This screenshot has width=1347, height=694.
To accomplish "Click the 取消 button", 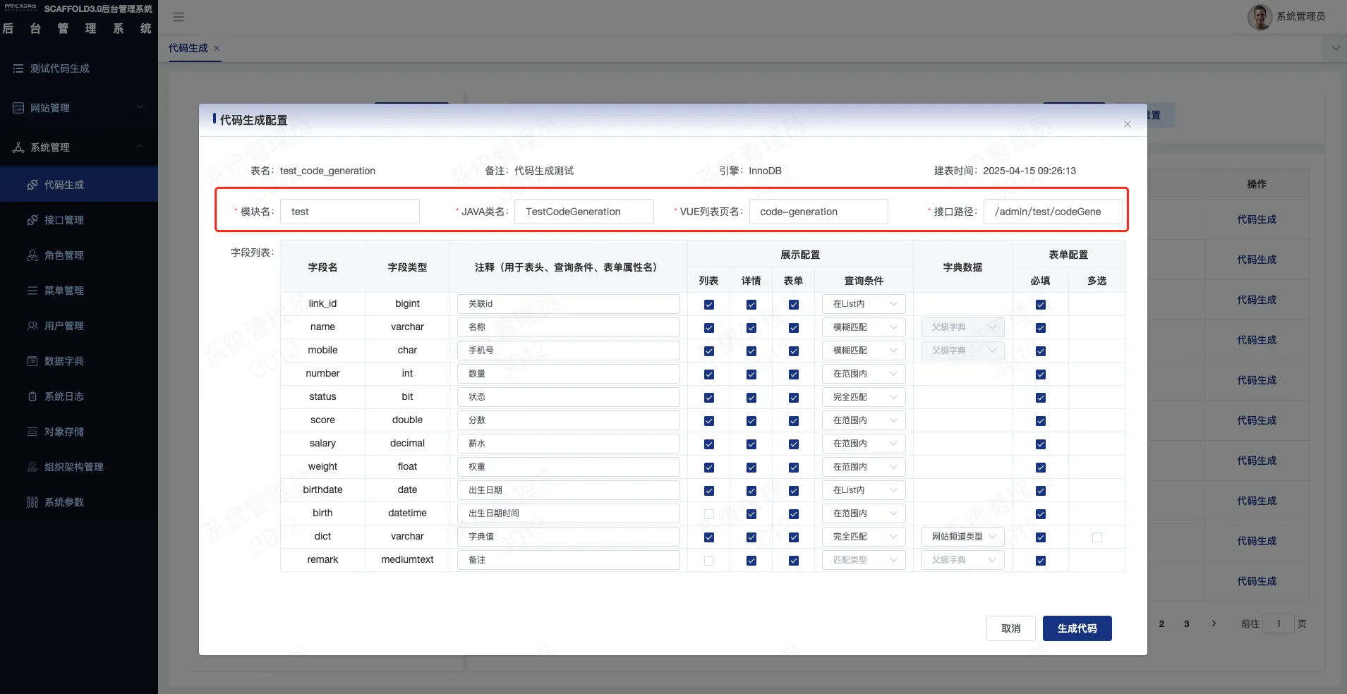I will click(x=1011, y=628).
